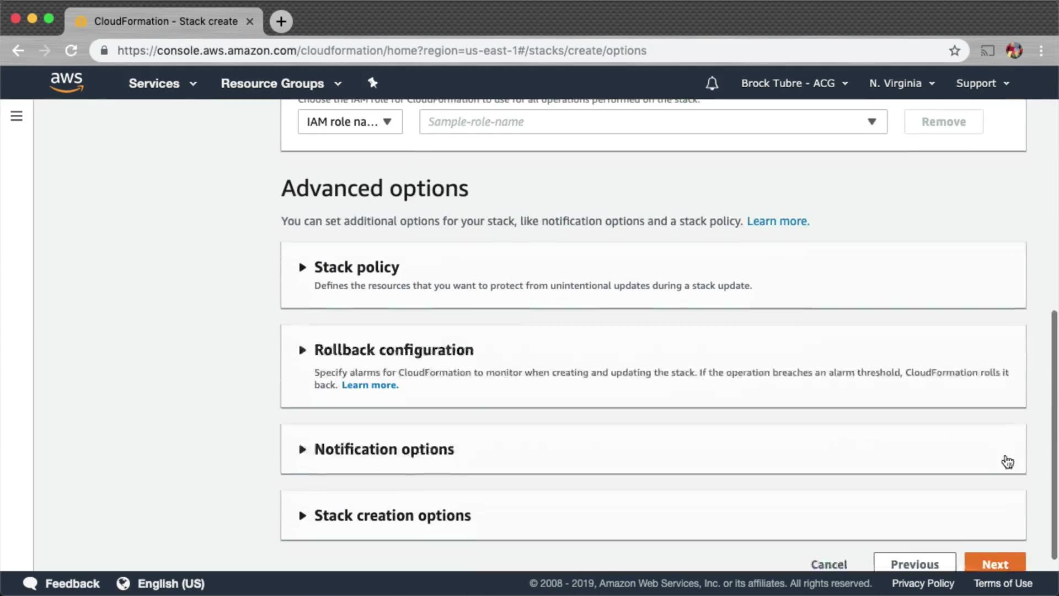Click the notifications bell icon
1059x596 pixels.
712,83
